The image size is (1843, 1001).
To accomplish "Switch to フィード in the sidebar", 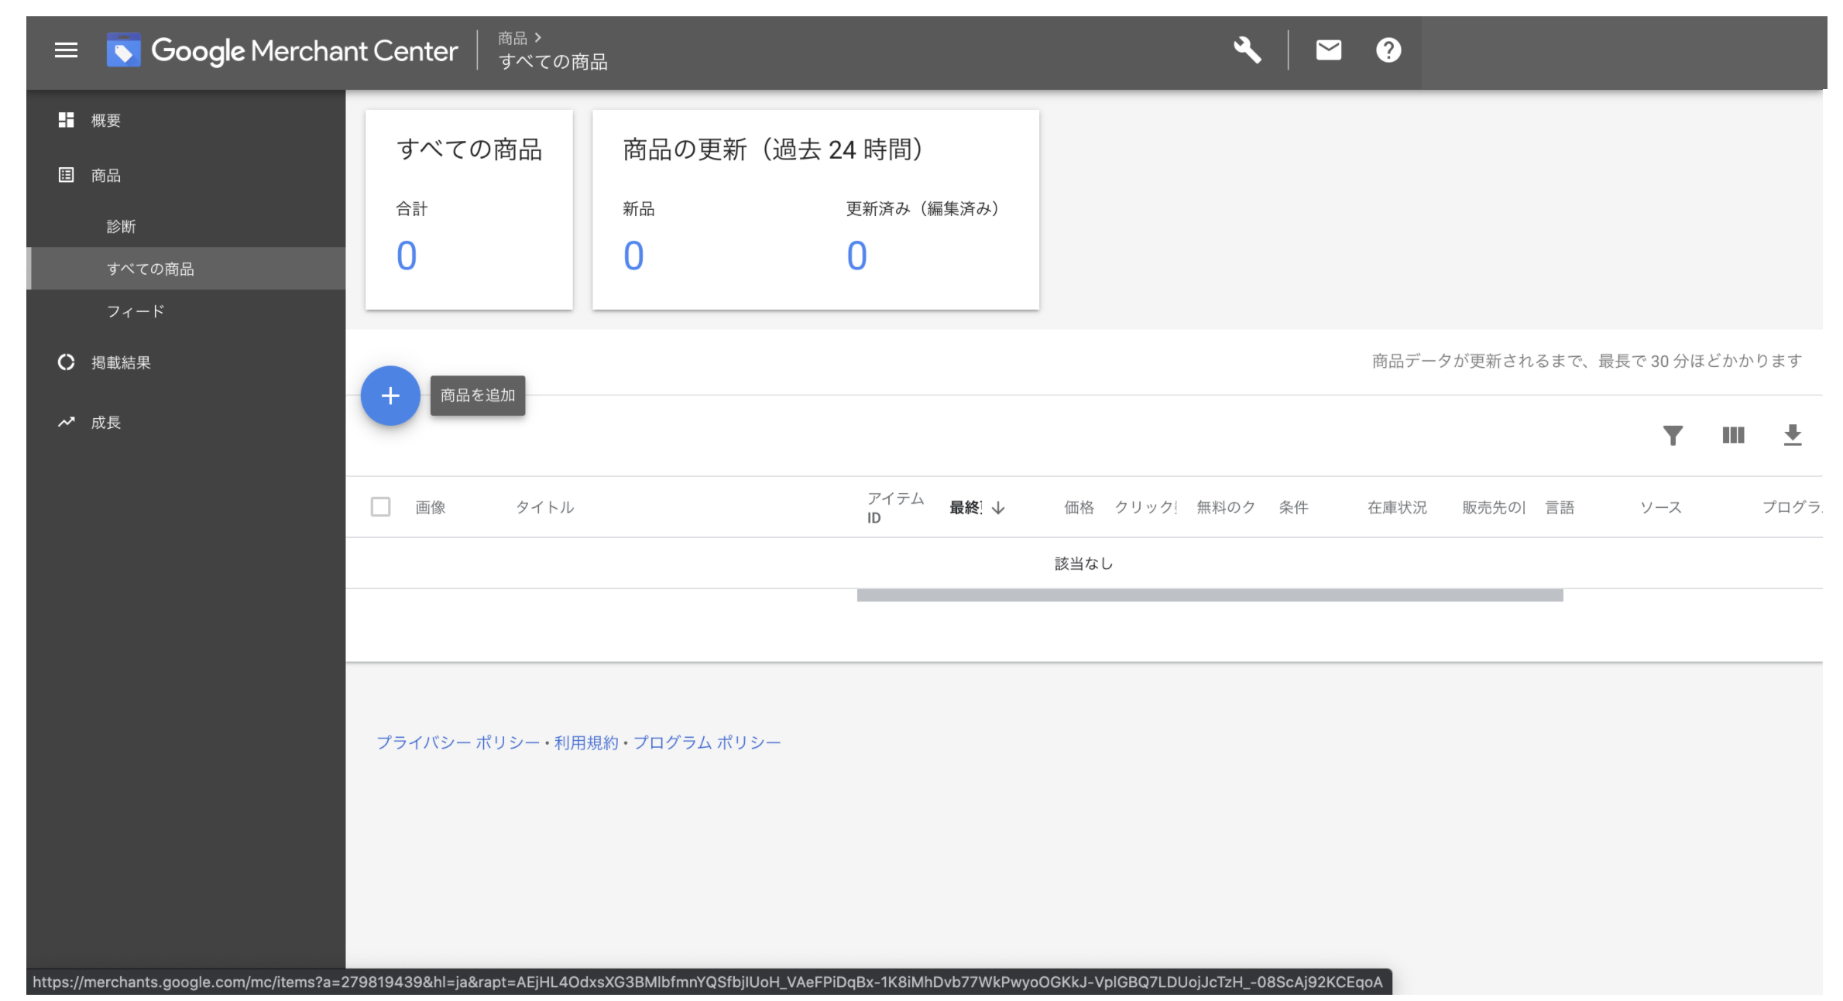I will click(x=135, y=310).
